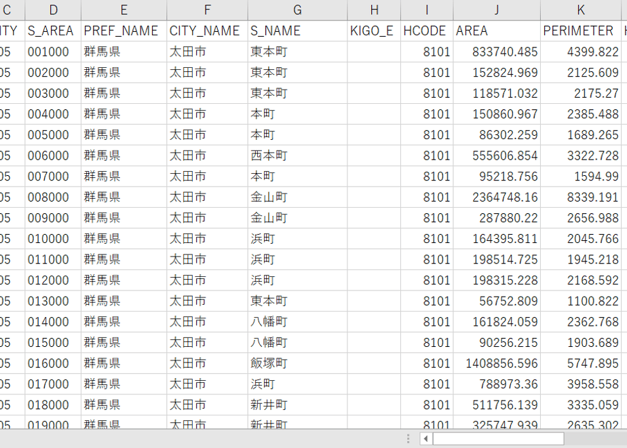Select the cell containing 西本町
The width and height of the screenshot is (627, 448).
[297, 155]
